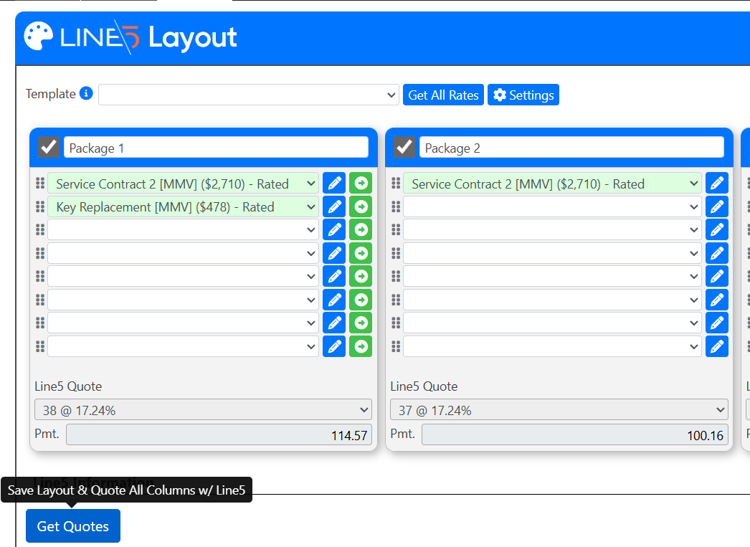Open the Settings button
The height and width of the screenshot is (547, 750).
pyautogui.click(x=523, y=95)
